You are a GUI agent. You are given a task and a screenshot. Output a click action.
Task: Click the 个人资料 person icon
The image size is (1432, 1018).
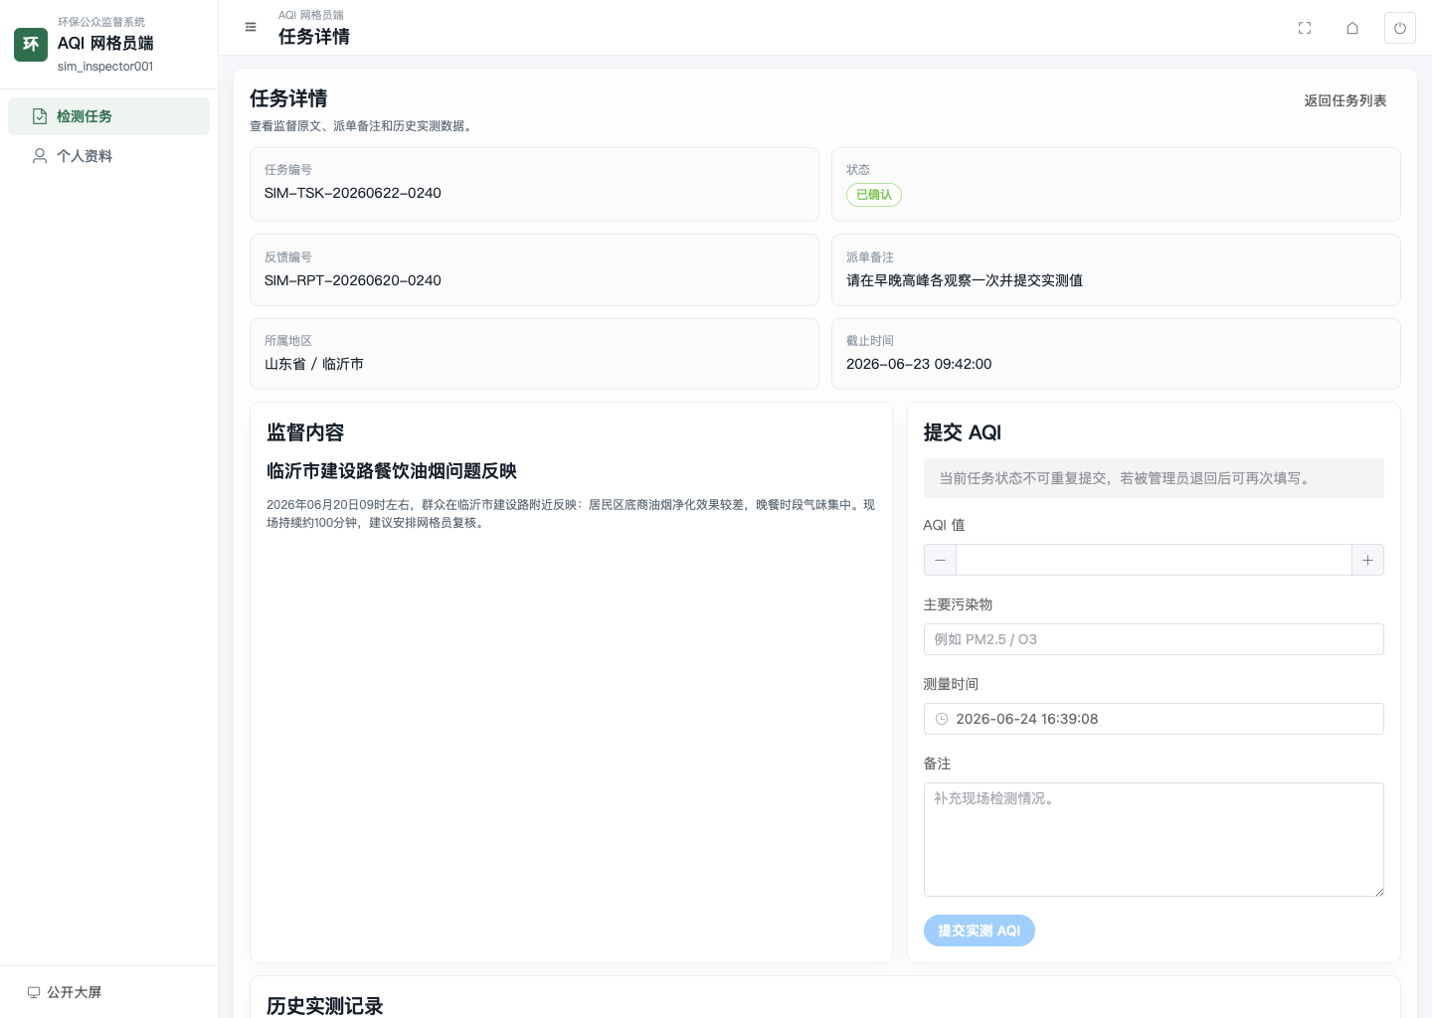coord(40,156)
